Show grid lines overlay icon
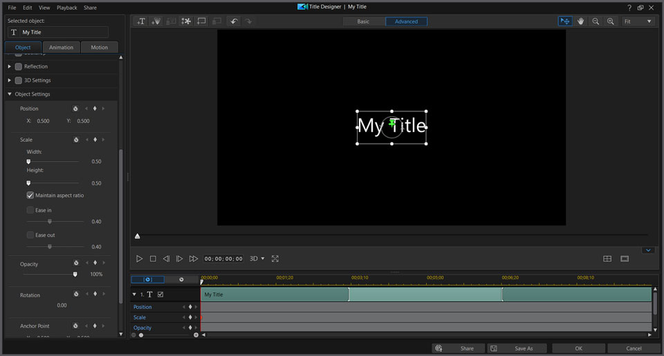 click(x=607, y=259)
